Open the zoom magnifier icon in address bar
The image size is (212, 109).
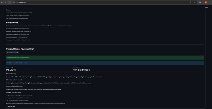[191, 2]
